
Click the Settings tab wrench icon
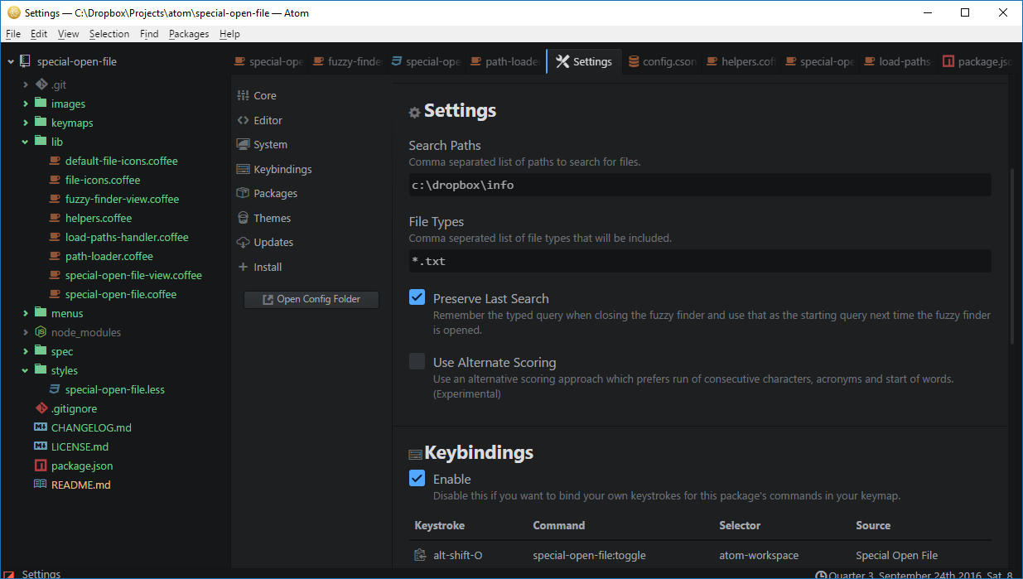562,61
